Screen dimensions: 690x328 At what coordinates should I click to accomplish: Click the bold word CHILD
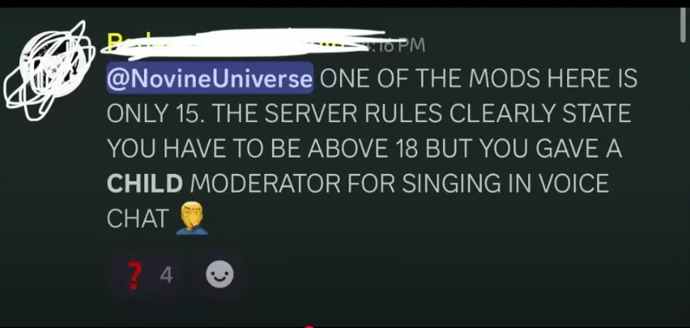point(145,184)
